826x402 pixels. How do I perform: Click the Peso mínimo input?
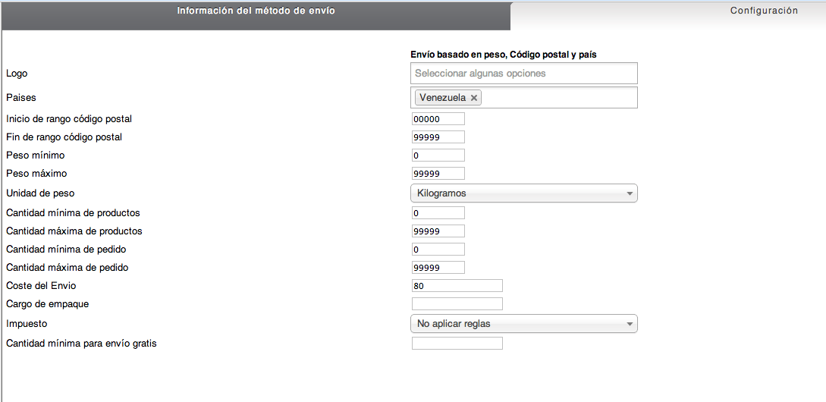point(438,155)
